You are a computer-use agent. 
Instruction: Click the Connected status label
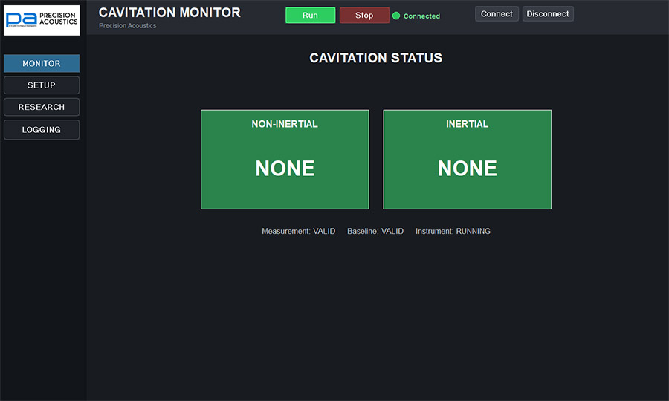[421, 16]
